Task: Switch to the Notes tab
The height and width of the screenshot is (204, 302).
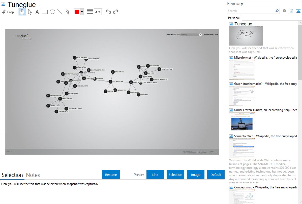Action: [x=33, y=175]
